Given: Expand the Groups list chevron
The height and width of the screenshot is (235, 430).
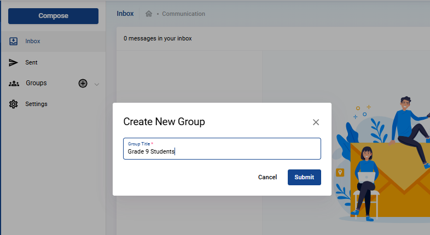Looking at the screenshot, I should [96, 84].
